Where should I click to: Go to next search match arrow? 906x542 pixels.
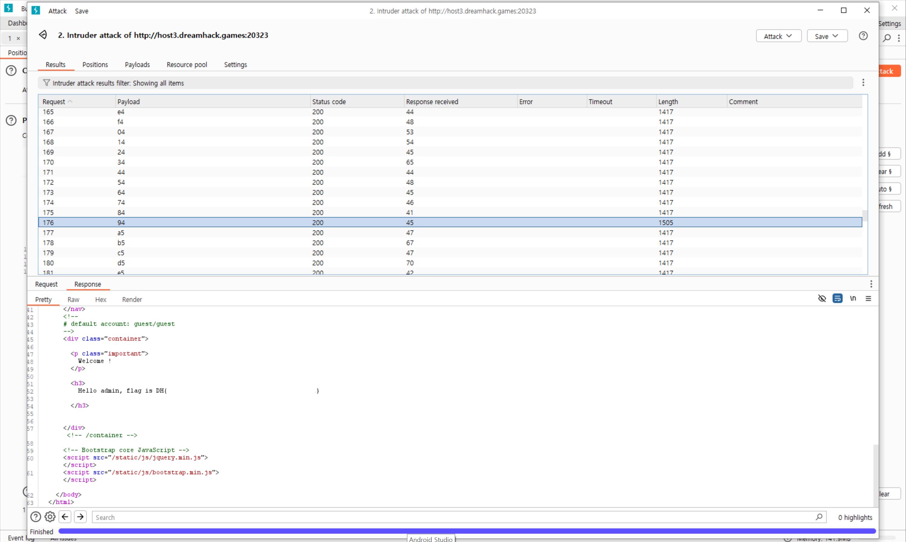tap(80, 517)
